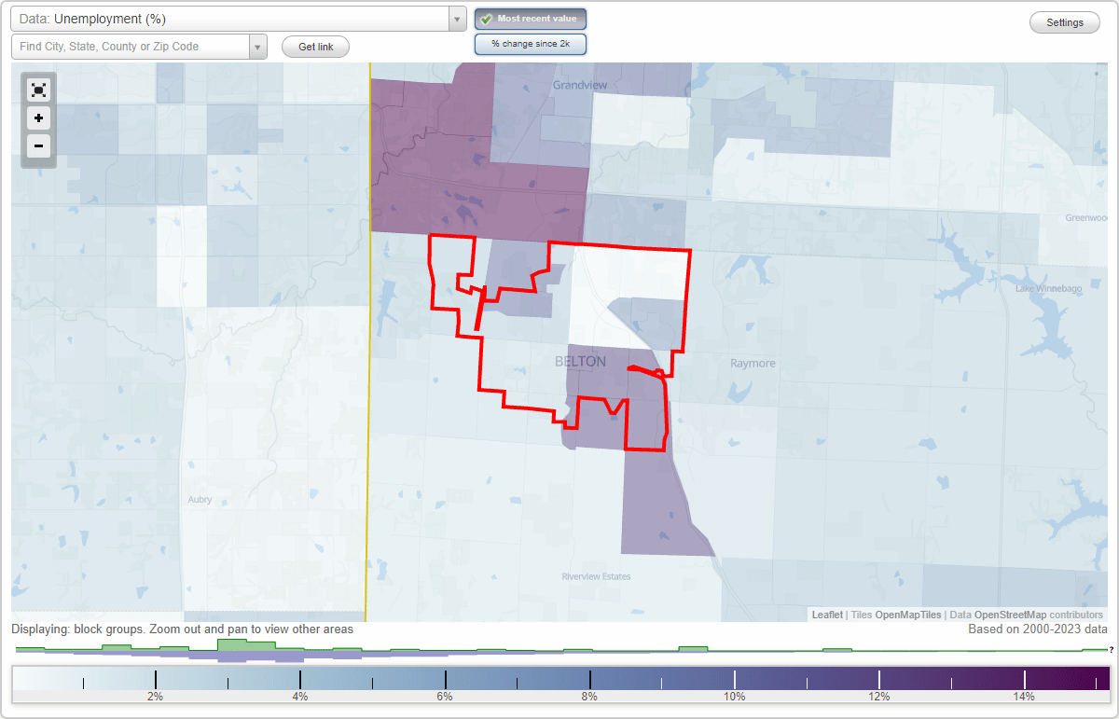Click the color scale near the 8% mark
The width and height of the screenshot is (1119, 719).
pos(588,679)
